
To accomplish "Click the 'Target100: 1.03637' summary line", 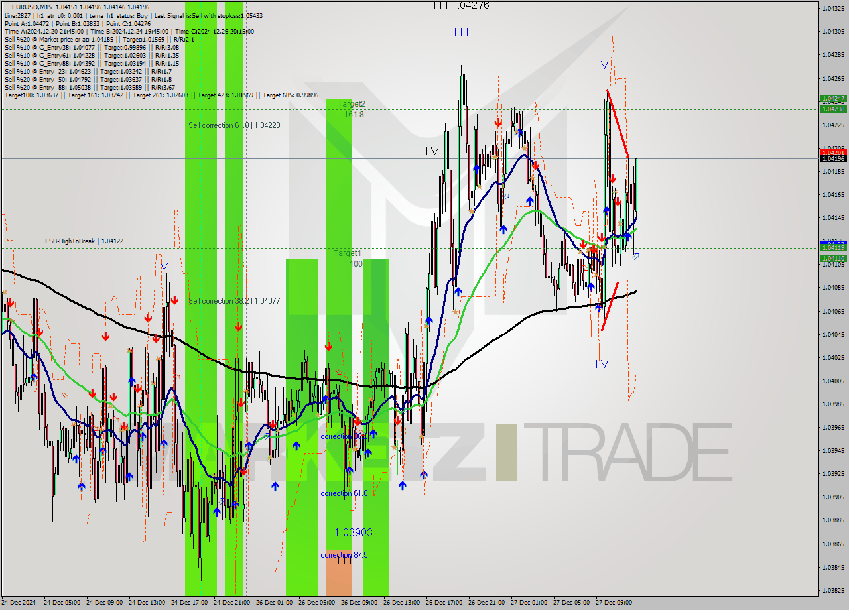I will pyautogui.click(x=161, y=95).
